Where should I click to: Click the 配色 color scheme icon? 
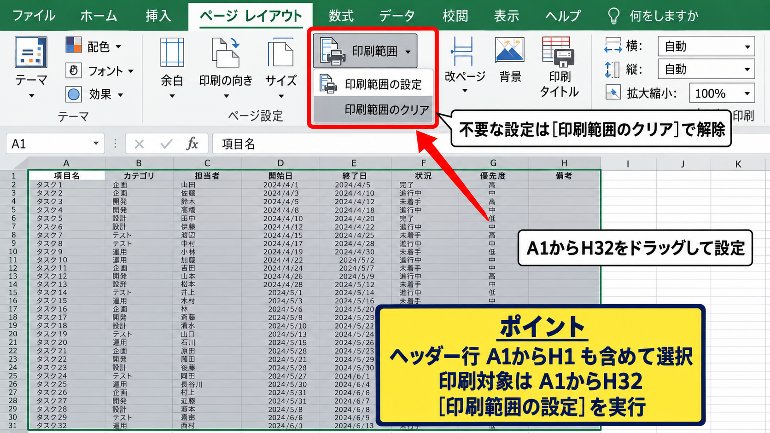pyautogui.click(x=74, y=46)
